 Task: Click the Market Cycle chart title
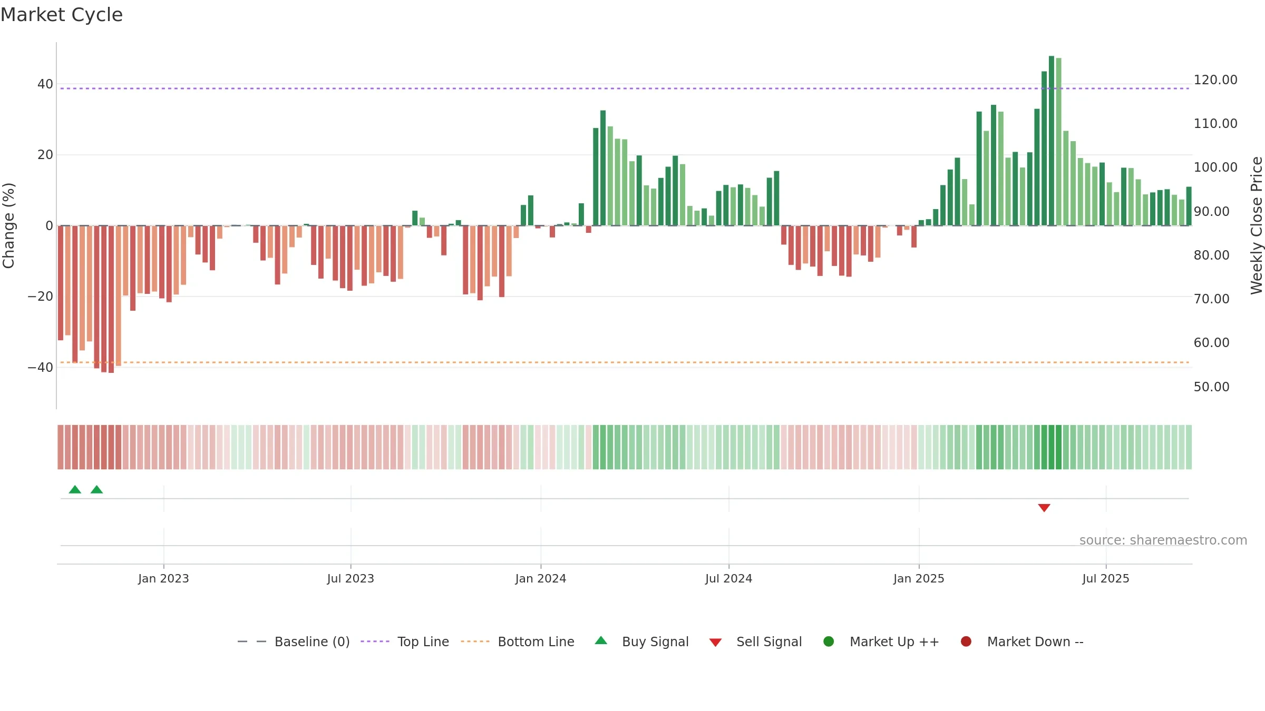tap(62, 15)
